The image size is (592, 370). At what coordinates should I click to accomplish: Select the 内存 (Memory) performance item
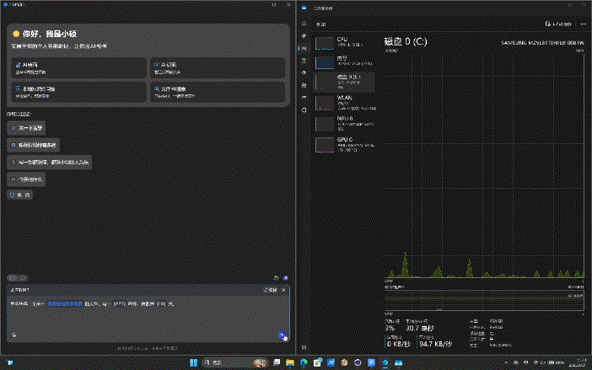click(344, 62)
